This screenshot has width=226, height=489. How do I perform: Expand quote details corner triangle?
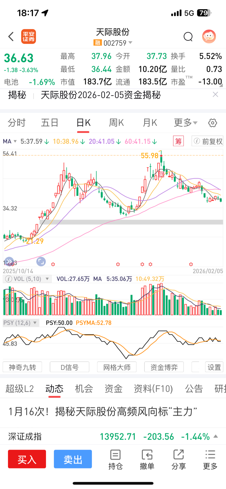[221, 86]
